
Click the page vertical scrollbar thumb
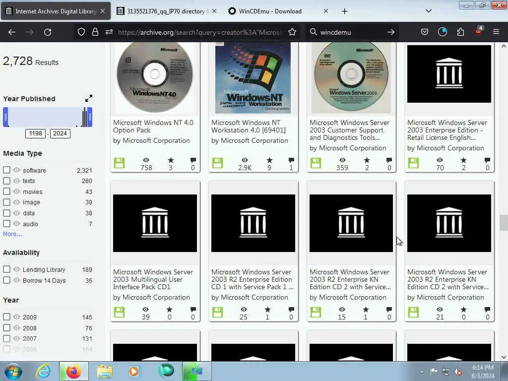pyautogui.click(x=504, y=223)
